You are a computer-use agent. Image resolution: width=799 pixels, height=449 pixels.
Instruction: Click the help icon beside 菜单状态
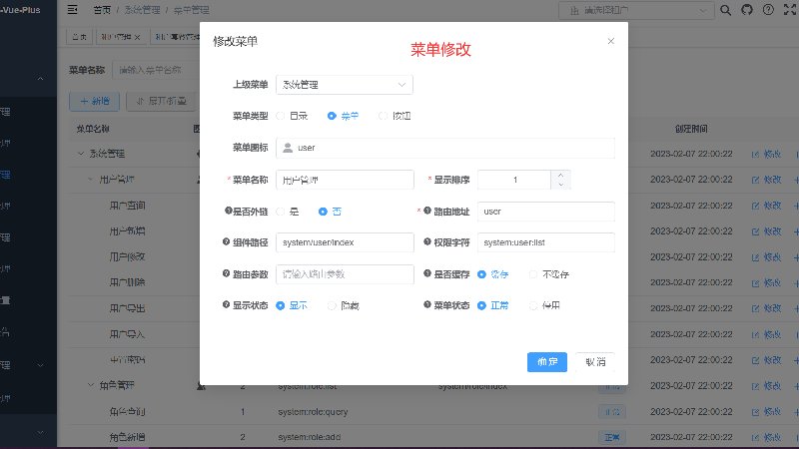pos(427,305)
